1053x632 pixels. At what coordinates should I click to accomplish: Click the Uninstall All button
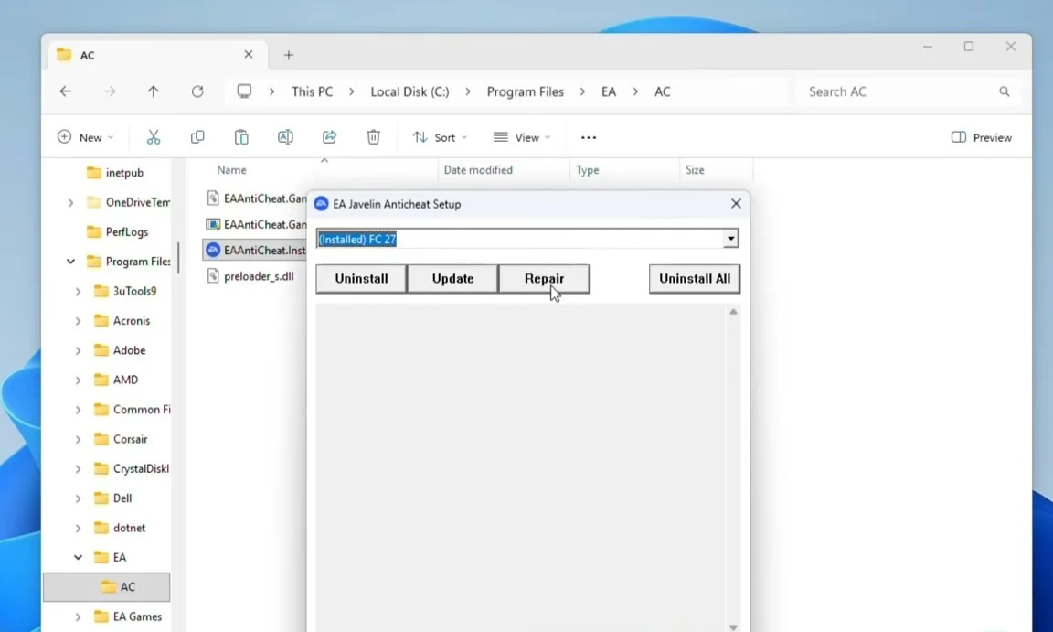[695, 279]
